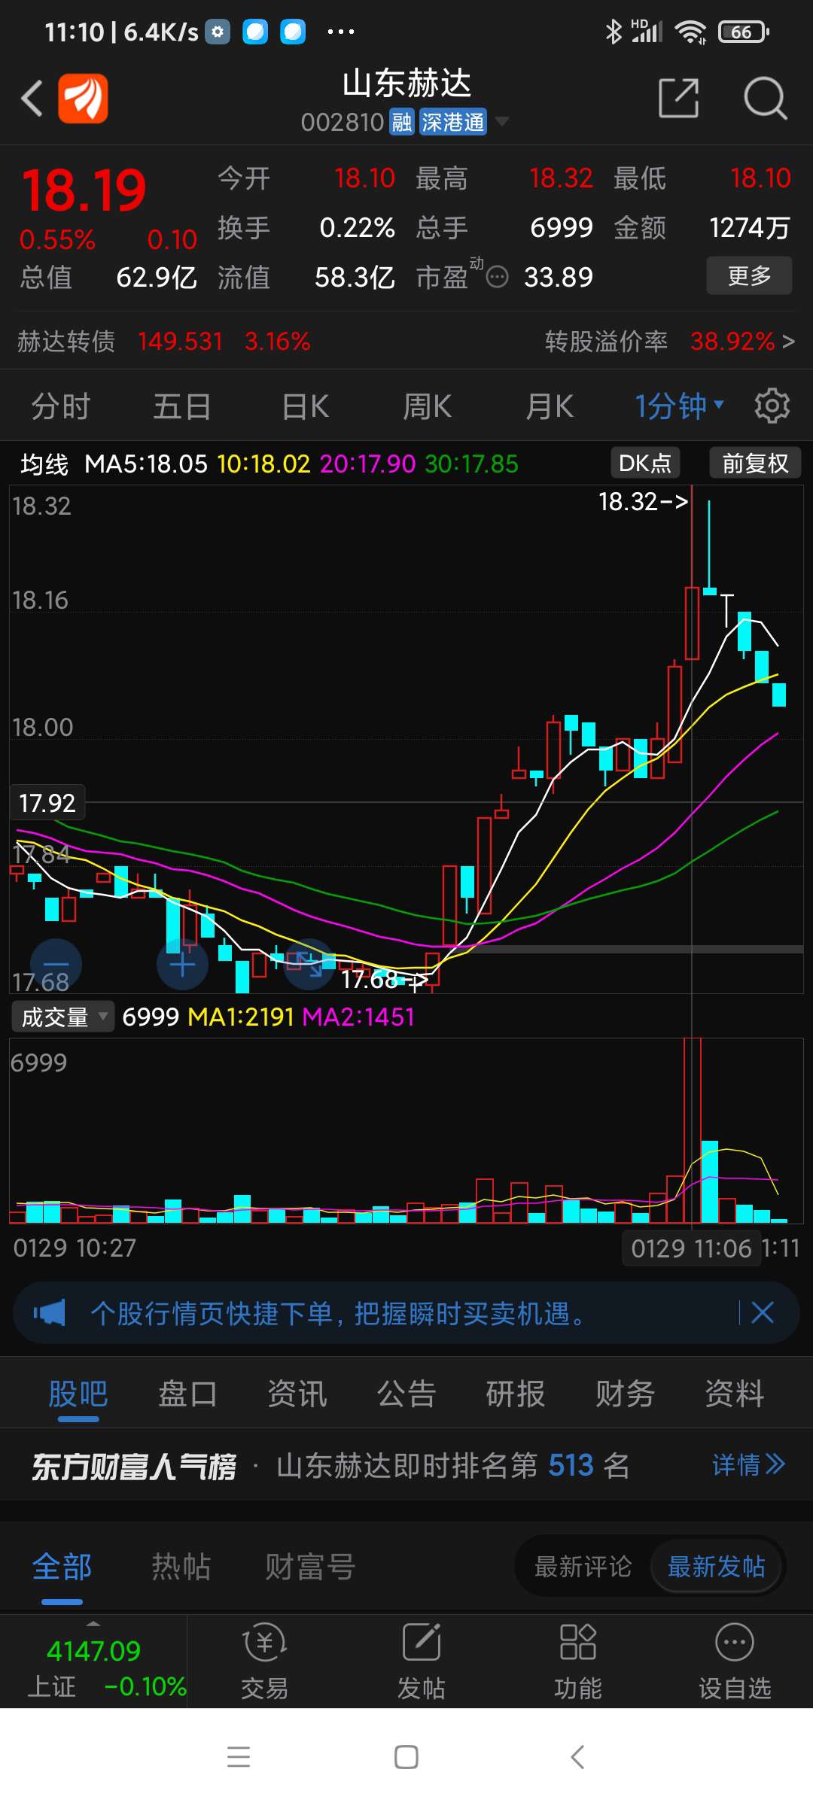Open the search magnifier icon

(x=765, y=99)
